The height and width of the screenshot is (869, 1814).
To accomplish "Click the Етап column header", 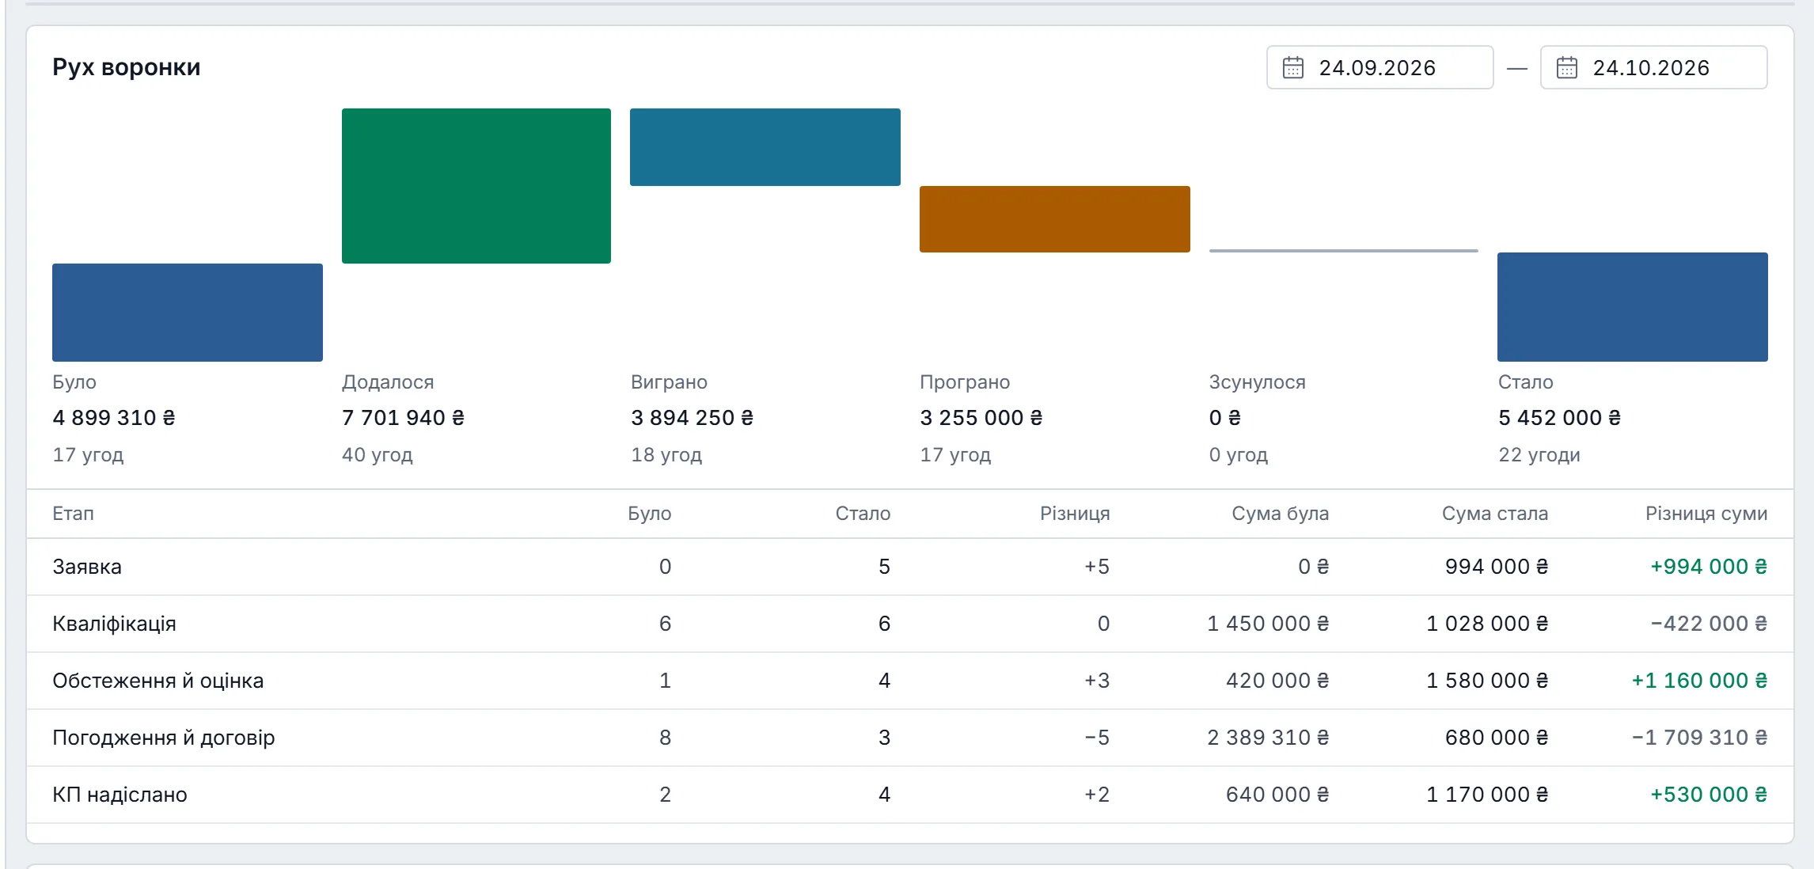I will coord(73,514).
